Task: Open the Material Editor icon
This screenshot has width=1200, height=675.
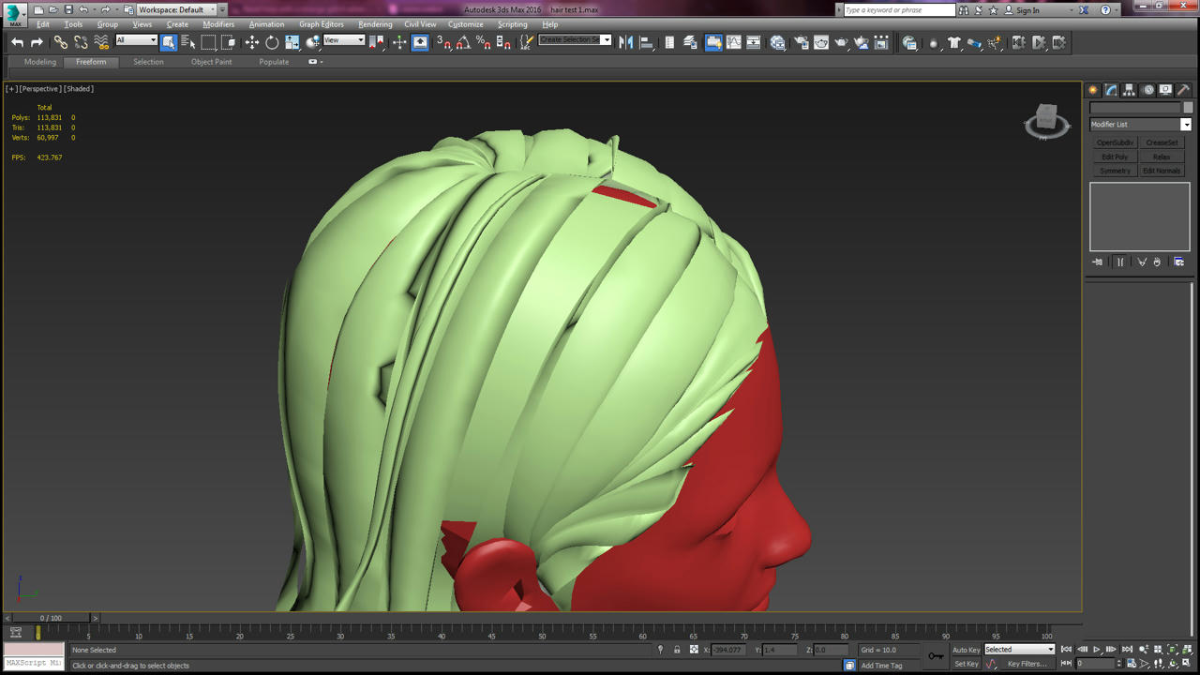Action: click(x=778, y=42)
